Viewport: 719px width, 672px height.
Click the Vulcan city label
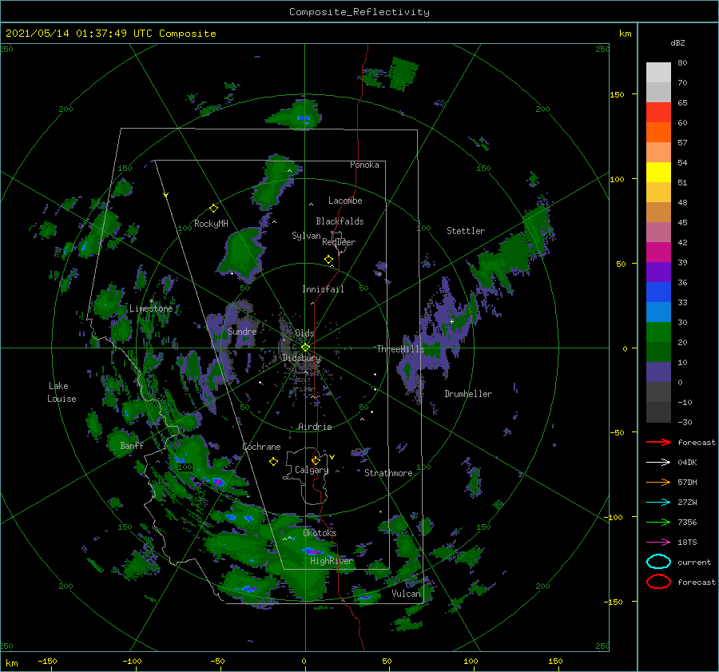[406, 594]
